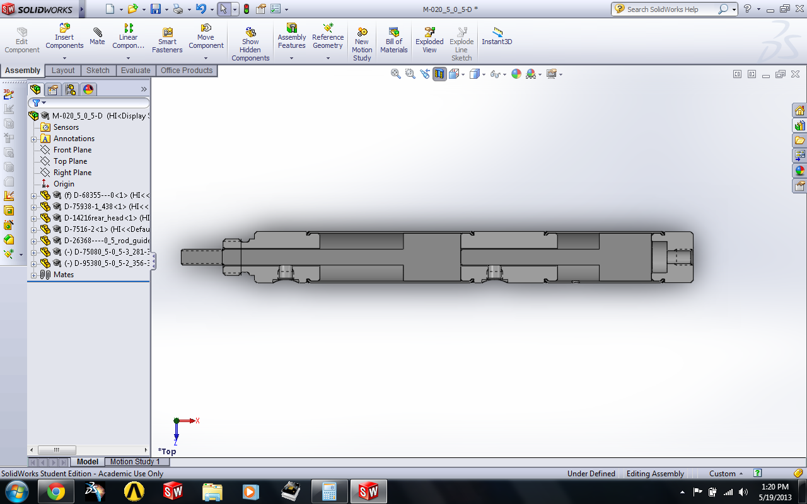The height and width of the screenshot is (504, 807).
Task: Toggle Instant3D
Action: (497, 37)
